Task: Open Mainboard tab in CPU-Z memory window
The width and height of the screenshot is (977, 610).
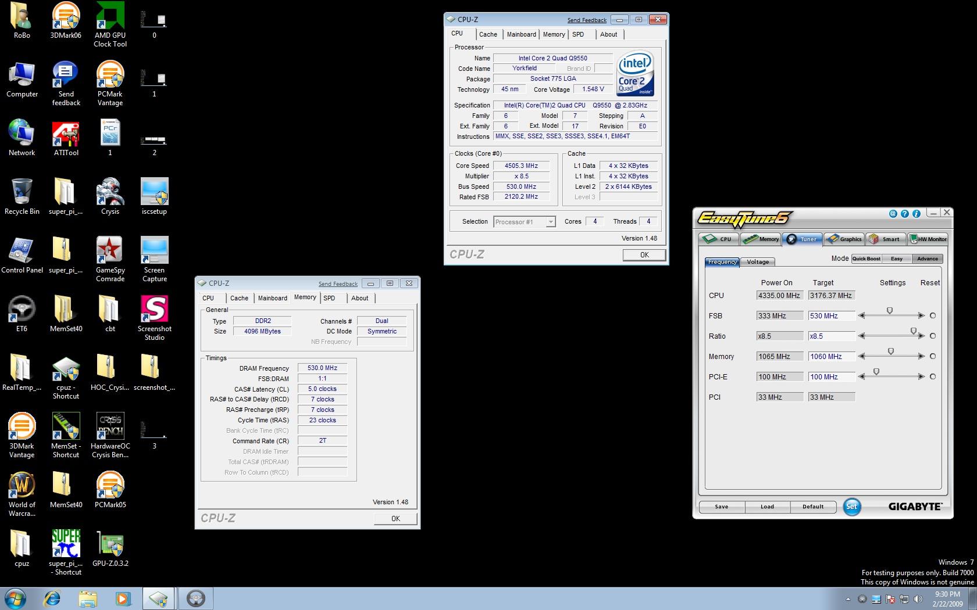Action: pos(273,298)
